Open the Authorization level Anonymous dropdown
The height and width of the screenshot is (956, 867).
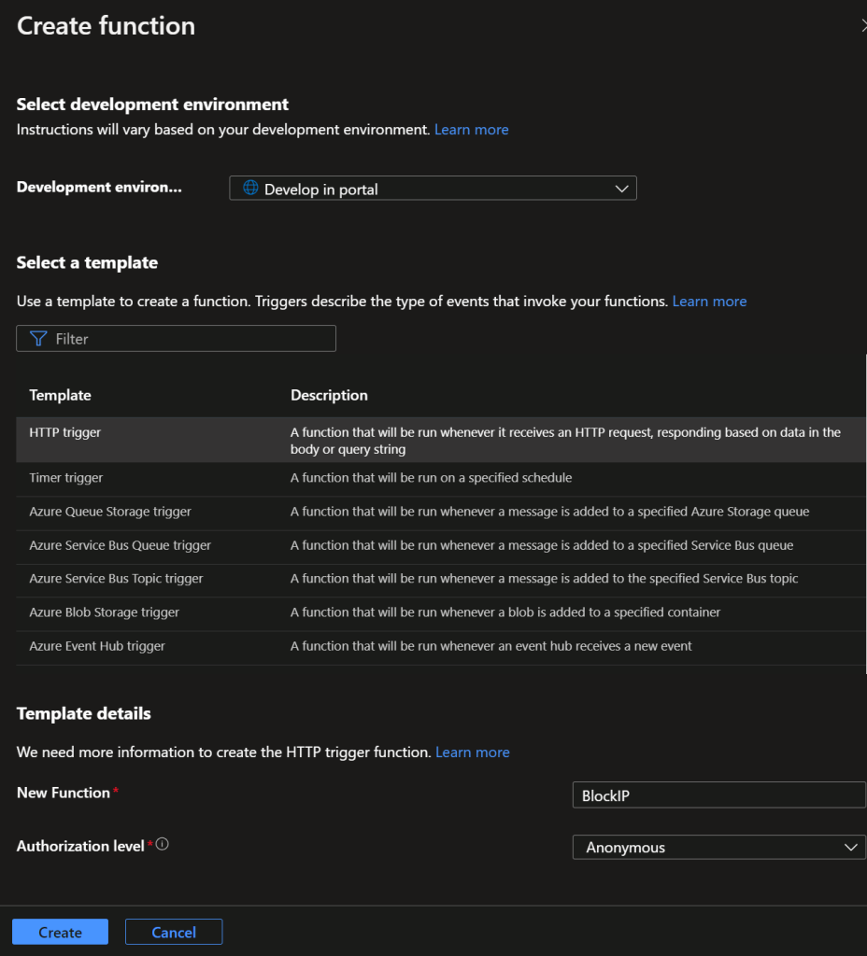tap(718, 848)
